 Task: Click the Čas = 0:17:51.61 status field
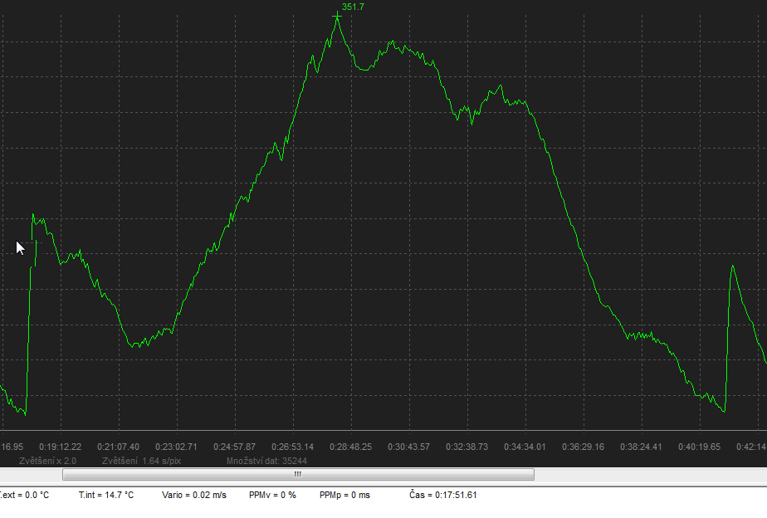pos(443,496)
